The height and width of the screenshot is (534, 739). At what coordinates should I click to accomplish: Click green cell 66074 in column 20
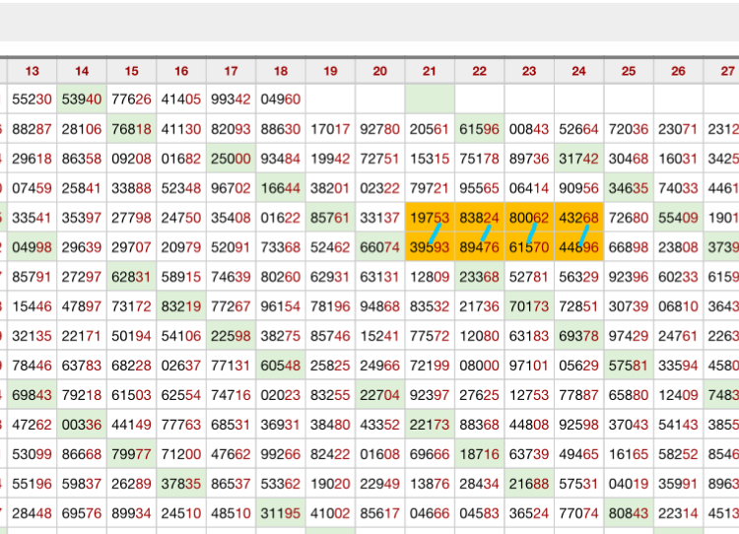click(379, 247)
